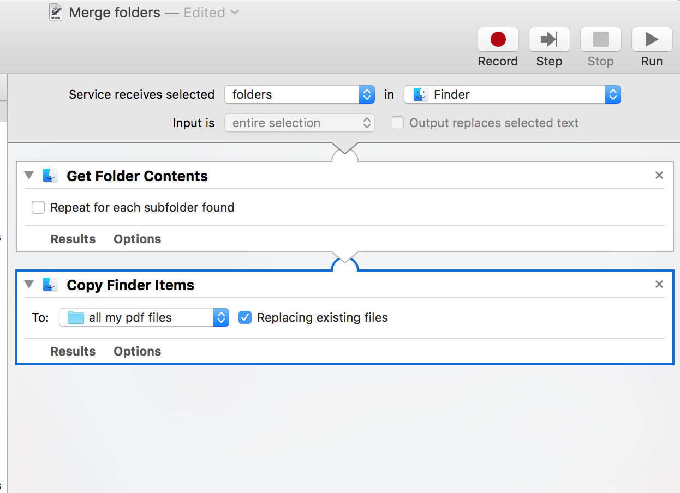
Task: Click Options in the Copy Finder Items action
Action: [137, 351]
